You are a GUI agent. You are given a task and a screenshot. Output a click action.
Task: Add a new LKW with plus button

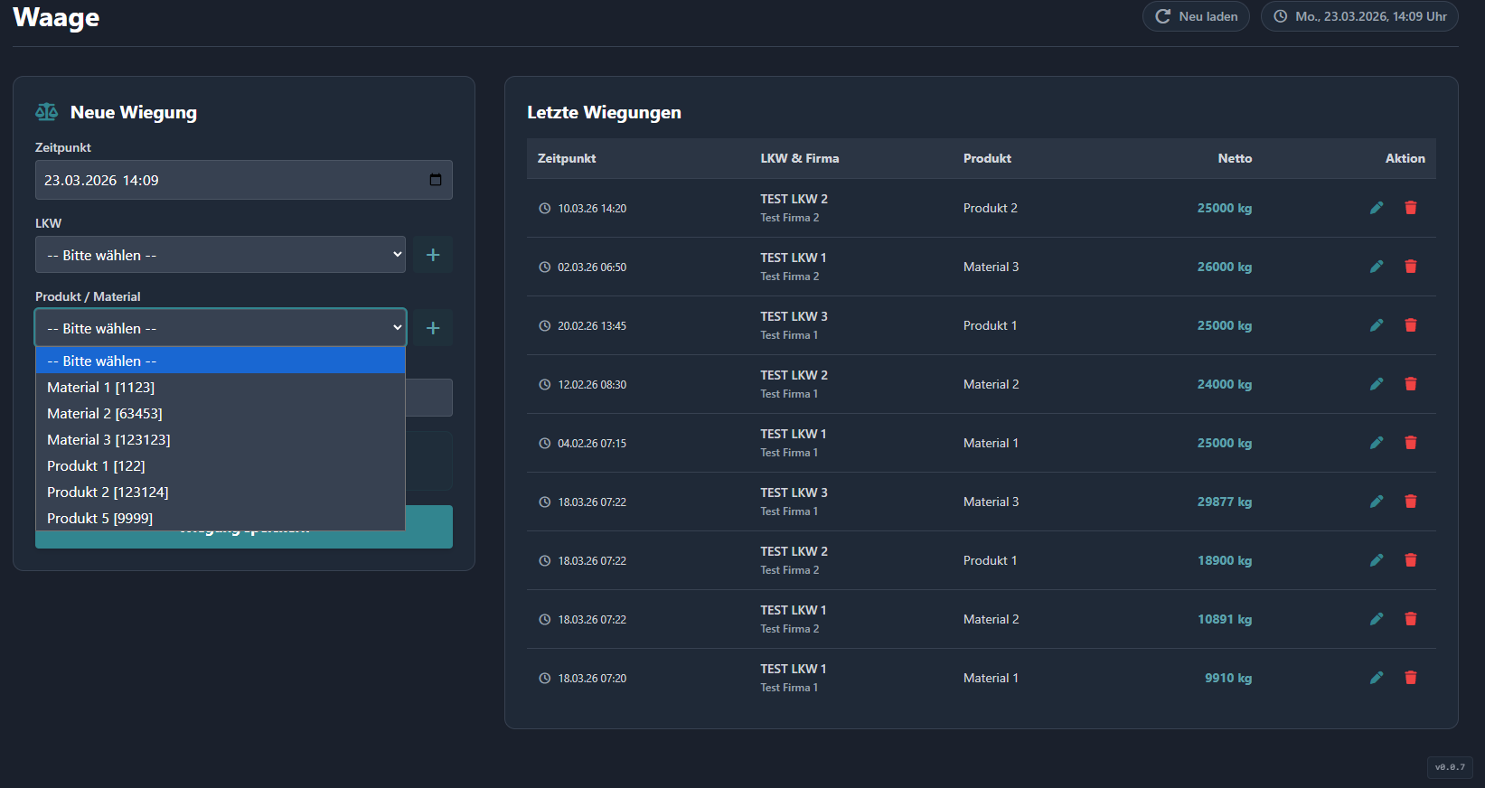[x=433, y=255]
